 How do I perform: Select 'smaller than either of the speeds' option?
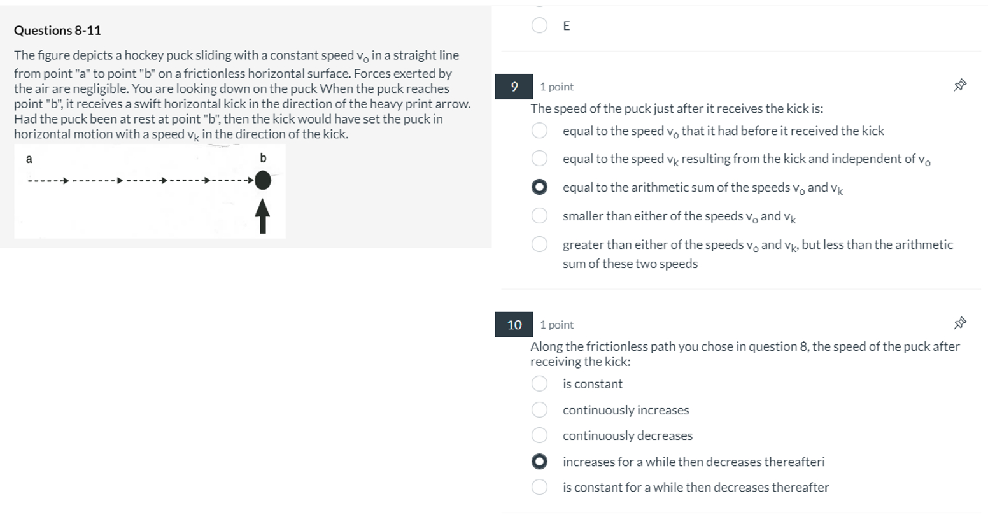[x=539, y=215]
